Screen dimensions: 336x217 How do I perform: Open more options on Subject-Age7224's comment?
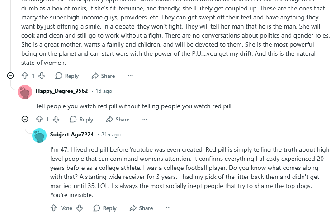coord(168,208)
